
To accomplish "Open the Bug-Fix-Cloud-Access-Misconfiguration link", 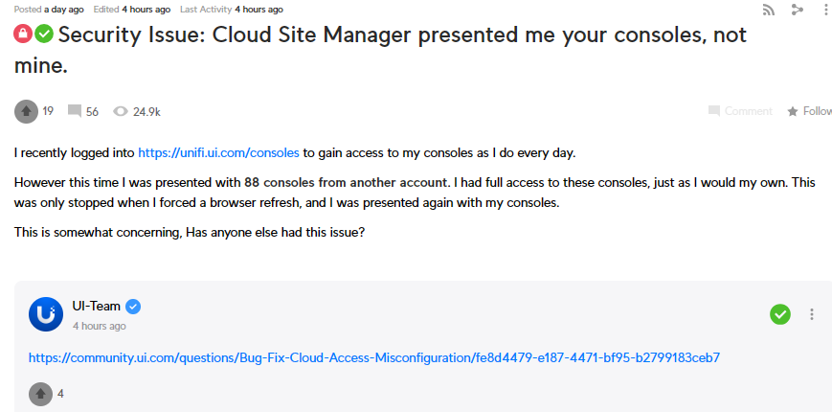I will (373, 357).
